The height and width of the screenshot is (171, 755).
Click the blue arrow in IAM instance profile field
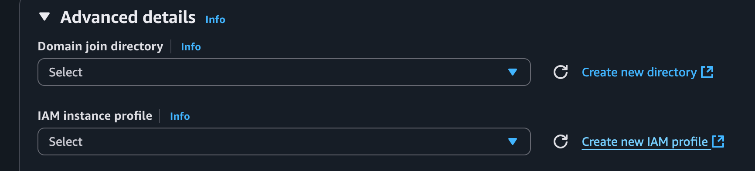click(513, 141)
